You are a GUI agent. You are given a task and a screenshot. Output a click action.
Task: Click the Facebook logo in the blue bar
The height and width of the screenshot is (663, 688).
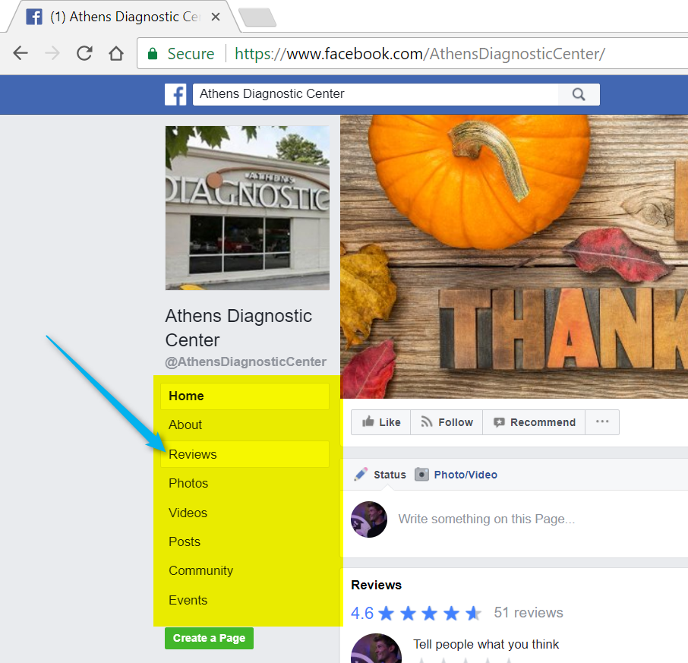175,94
